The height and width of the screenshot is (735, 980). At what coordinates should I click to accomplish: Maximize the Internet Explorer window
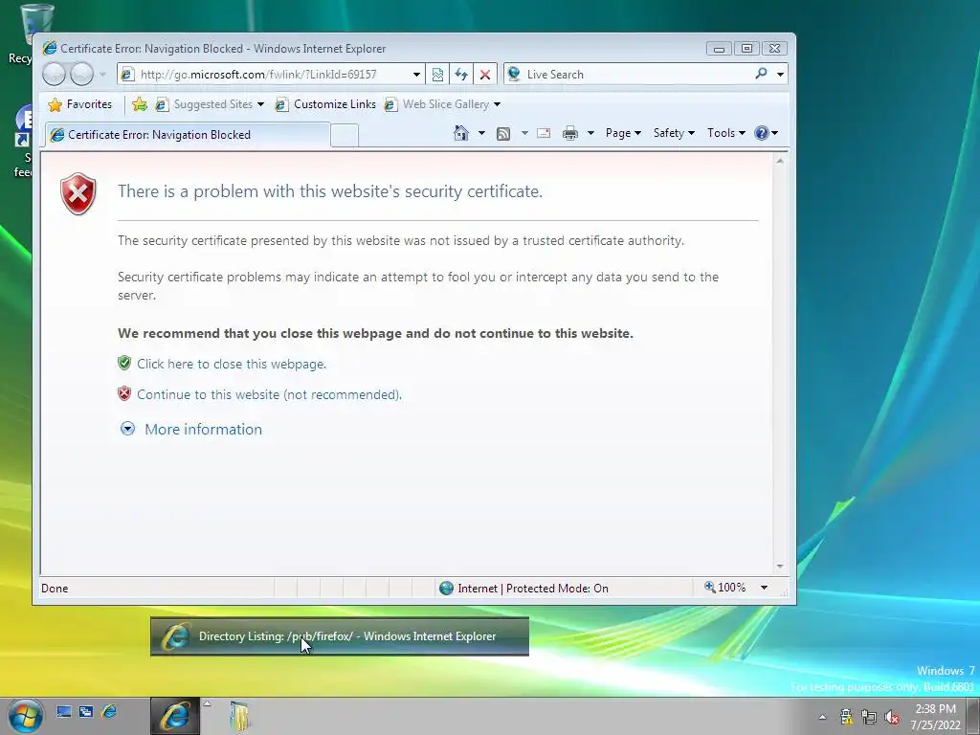coord(746,49)
